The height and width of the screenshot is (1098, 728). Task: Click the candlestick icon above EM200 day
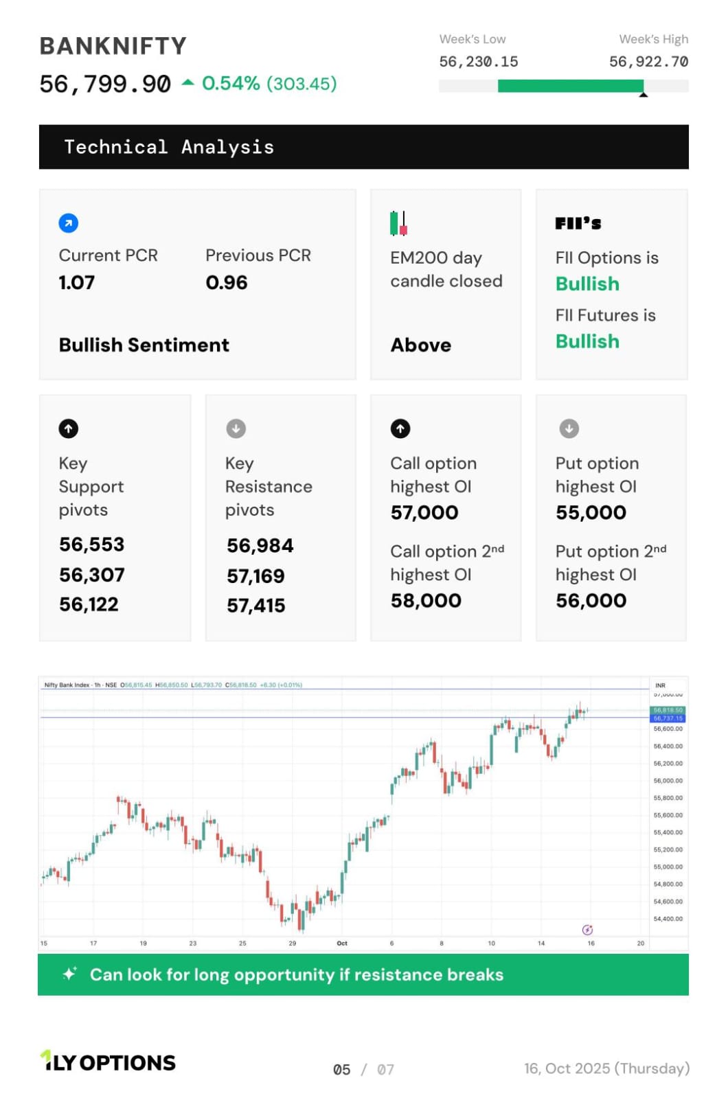[398, 223]
